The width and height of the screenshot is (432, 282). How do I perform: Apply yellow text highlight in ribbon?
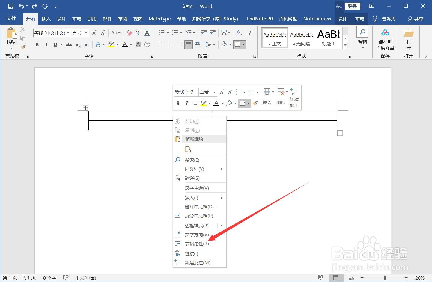click(x=111, y=45)
